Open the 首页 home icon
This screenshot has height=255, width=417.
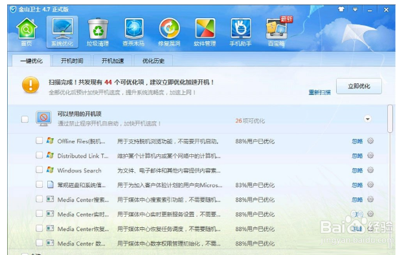(x=27, y=32)
